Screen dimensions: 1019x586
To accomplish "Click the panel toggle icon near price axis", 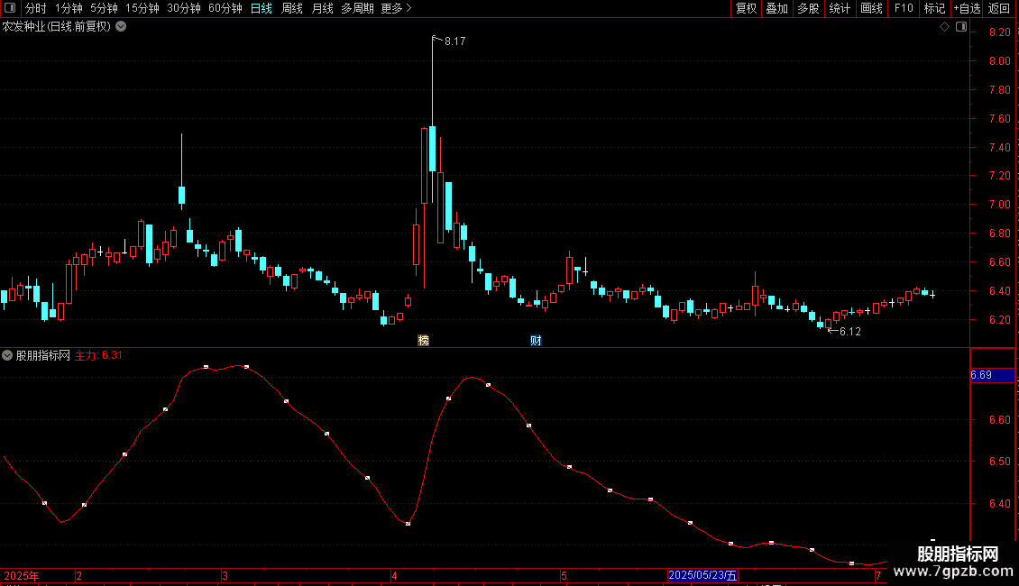I will 961,27.
